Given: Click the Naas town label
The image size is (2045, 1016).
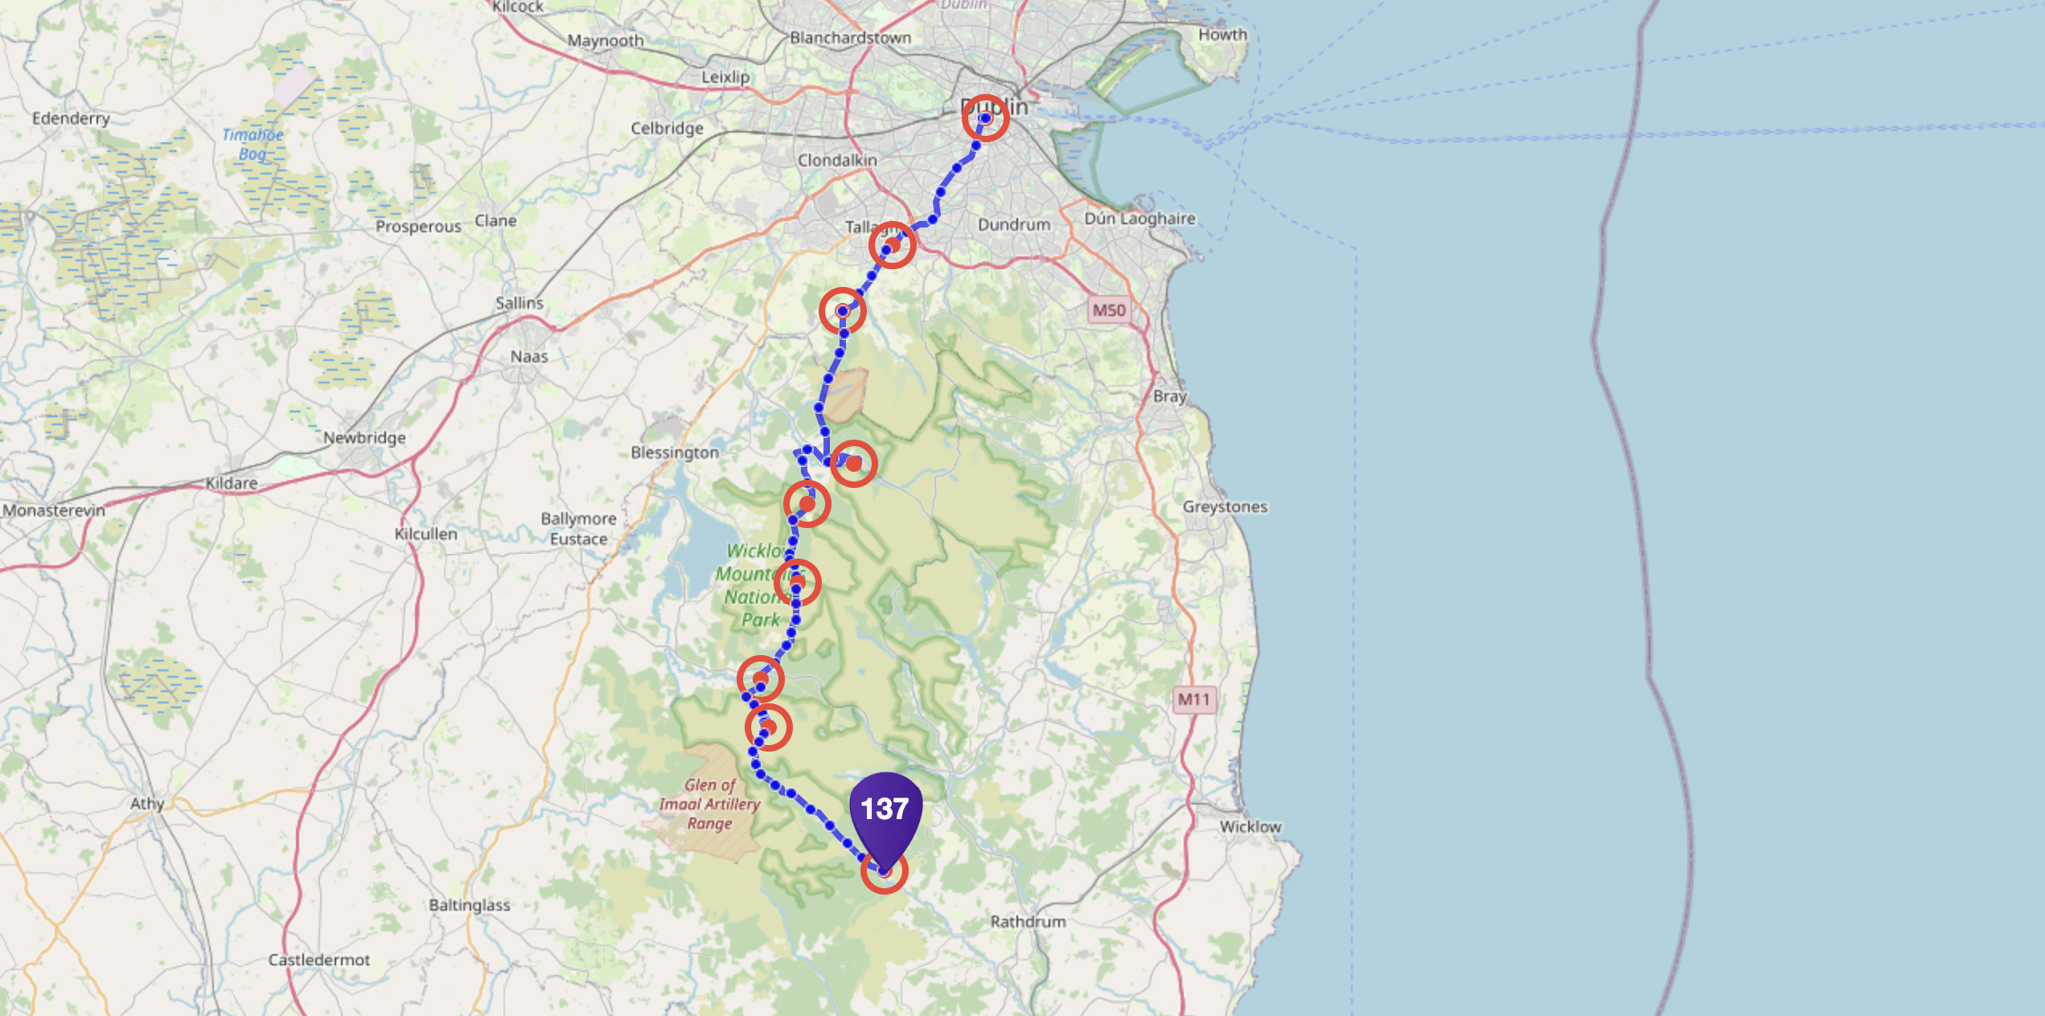Looking at the screenshot, I should tap(529, 356).
